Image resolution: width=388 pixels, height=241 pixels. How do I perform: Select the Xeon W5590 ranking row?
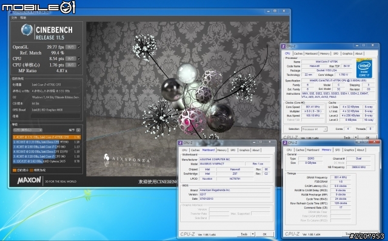click(47, 142)
